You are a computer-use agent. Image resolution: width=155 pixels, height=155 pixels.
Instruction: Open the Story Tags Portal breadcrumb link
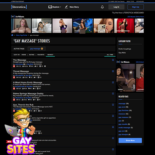pos(22,35)
